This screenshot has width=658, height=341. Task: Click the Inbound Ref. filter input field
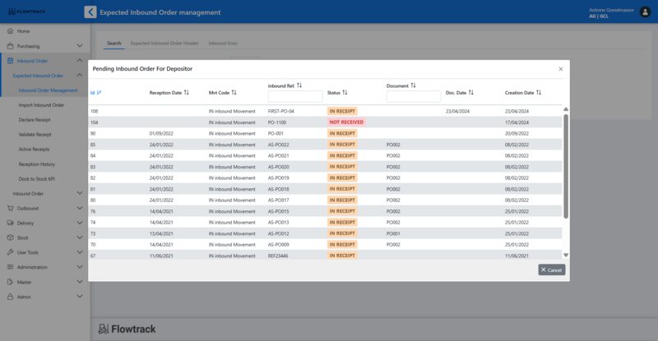pyautogui.click(x=295, y=97)
